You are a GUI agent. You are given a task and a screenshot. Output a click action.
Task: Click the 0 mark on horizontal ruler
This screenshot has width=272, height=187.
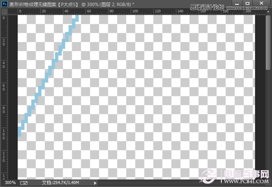pyautogui.click(x=20, y=11)
